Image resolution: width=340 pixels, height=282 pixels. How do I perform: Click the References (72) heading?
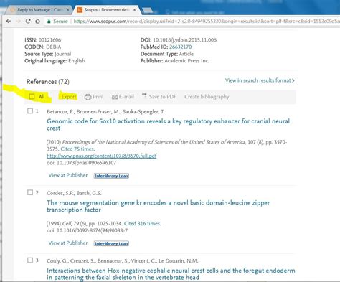tap(48, 82)
